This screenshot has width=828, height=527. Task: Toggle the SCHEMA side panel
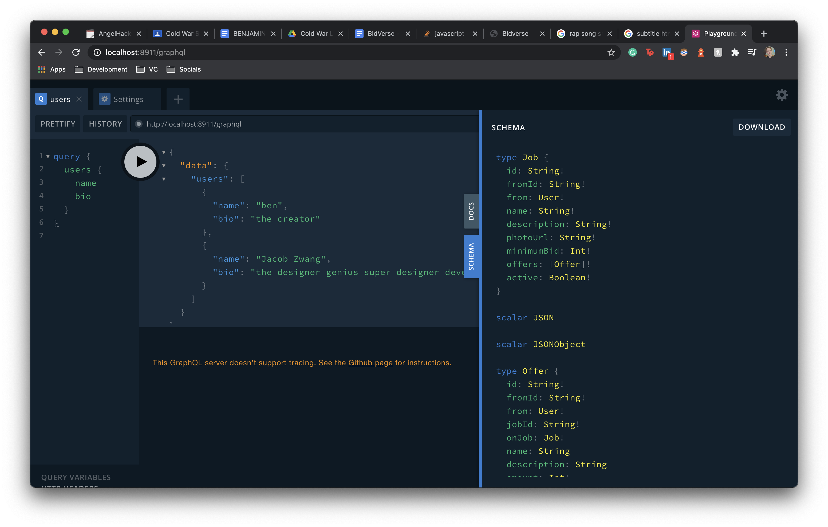pyautogui.click(x=471, y=257)
